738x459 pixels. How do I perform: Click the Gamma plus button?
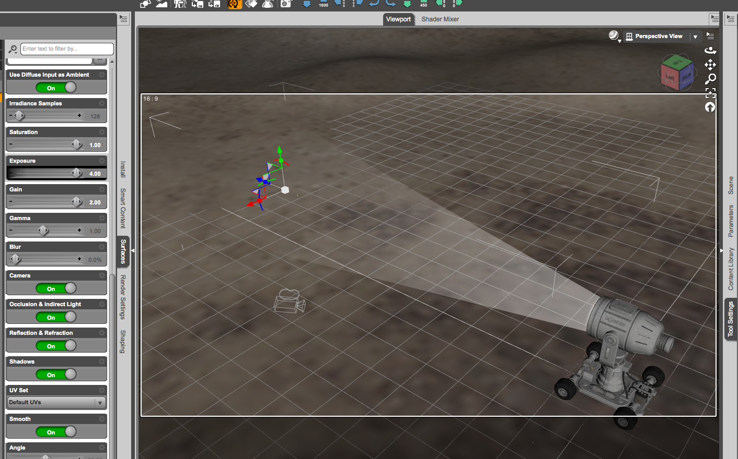(x=79, y=230)
